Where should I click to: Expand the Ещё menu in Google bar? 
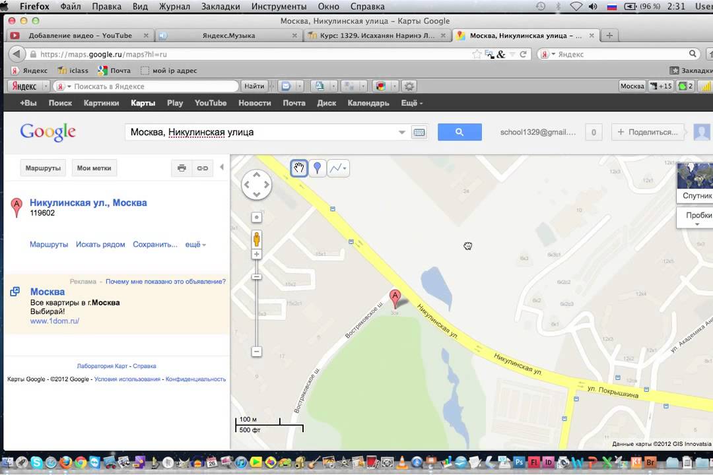click(x=411, y=103)
